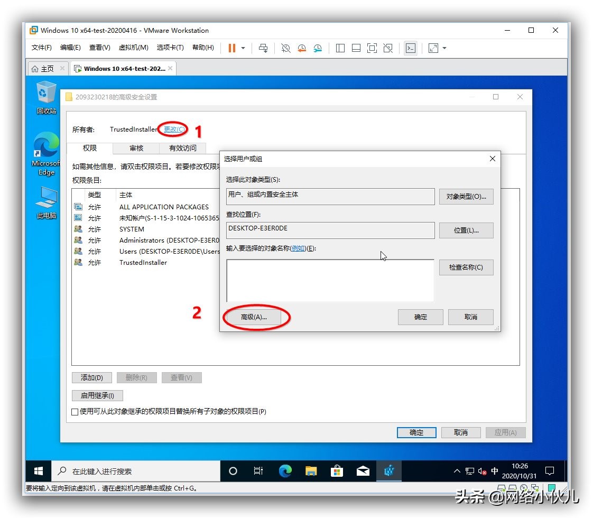593x518 pixels.
Task: Open the Snapshot Manager
Action: point(318,48)
